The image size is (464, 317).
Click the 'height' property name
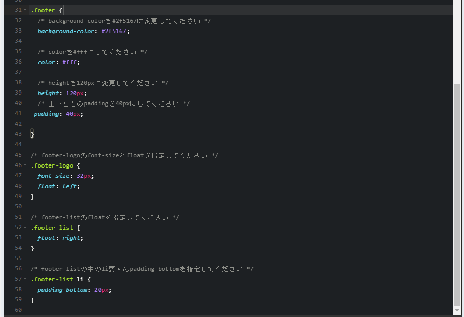(x=48, y=93)
